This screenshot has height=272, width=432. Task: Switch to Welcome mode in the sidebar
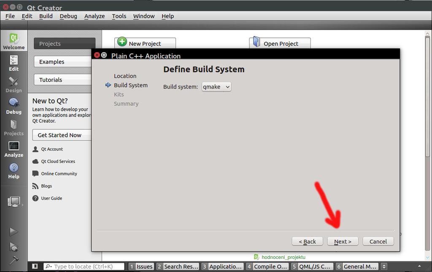pos(13,41)
